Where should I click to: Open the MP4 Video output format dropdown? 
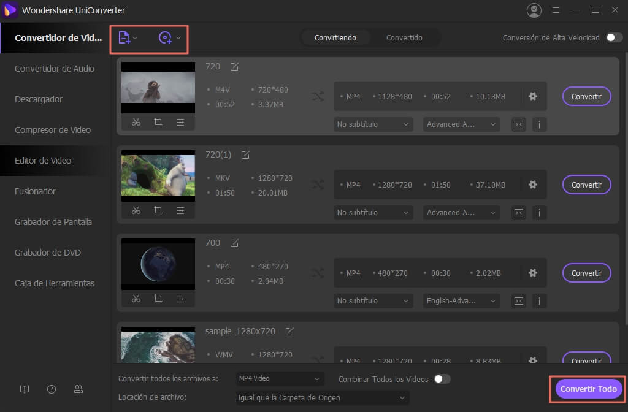pyautogui.click(x=279, y=379)
